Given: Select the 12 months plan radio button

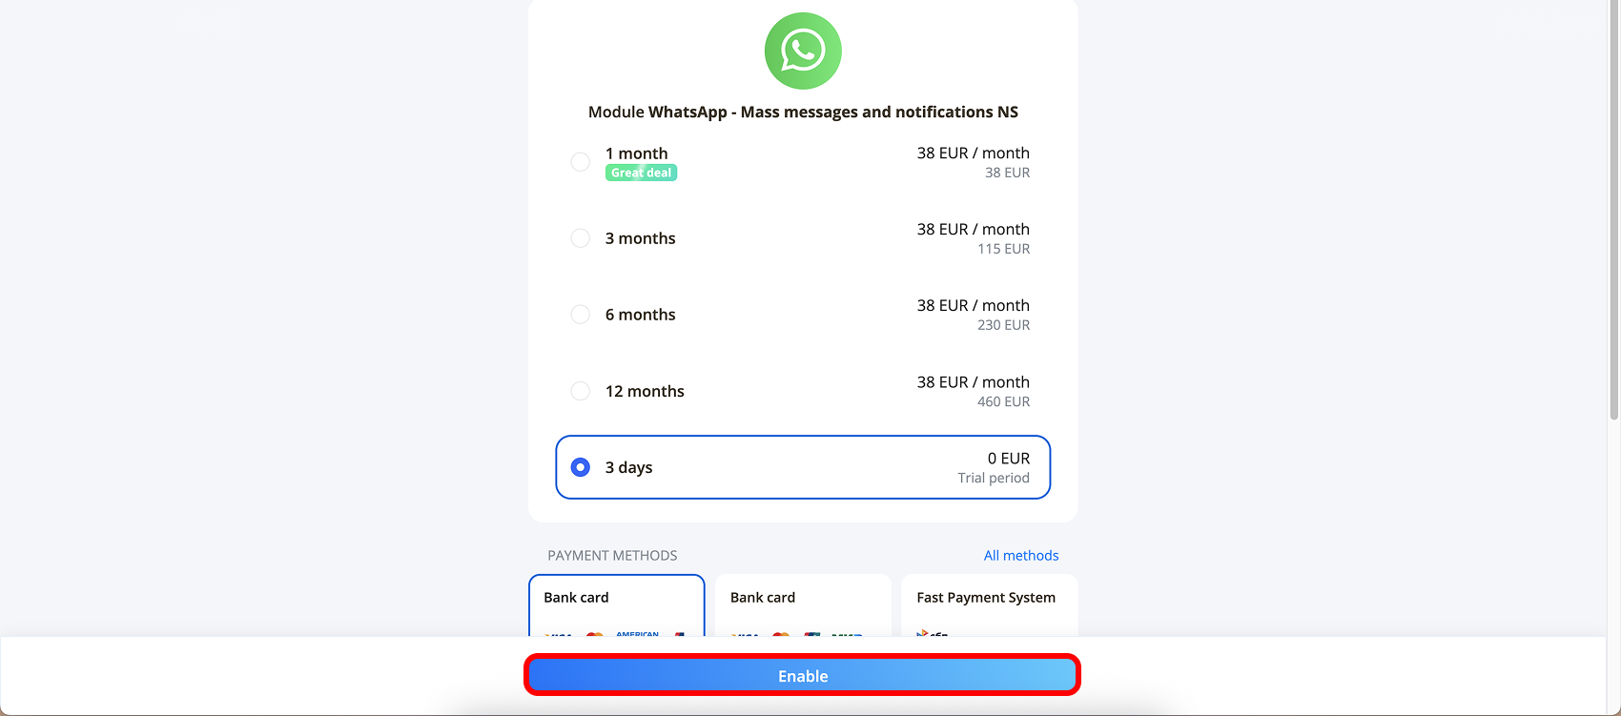Looking at the screenshot, I should (x=580, y=391).
